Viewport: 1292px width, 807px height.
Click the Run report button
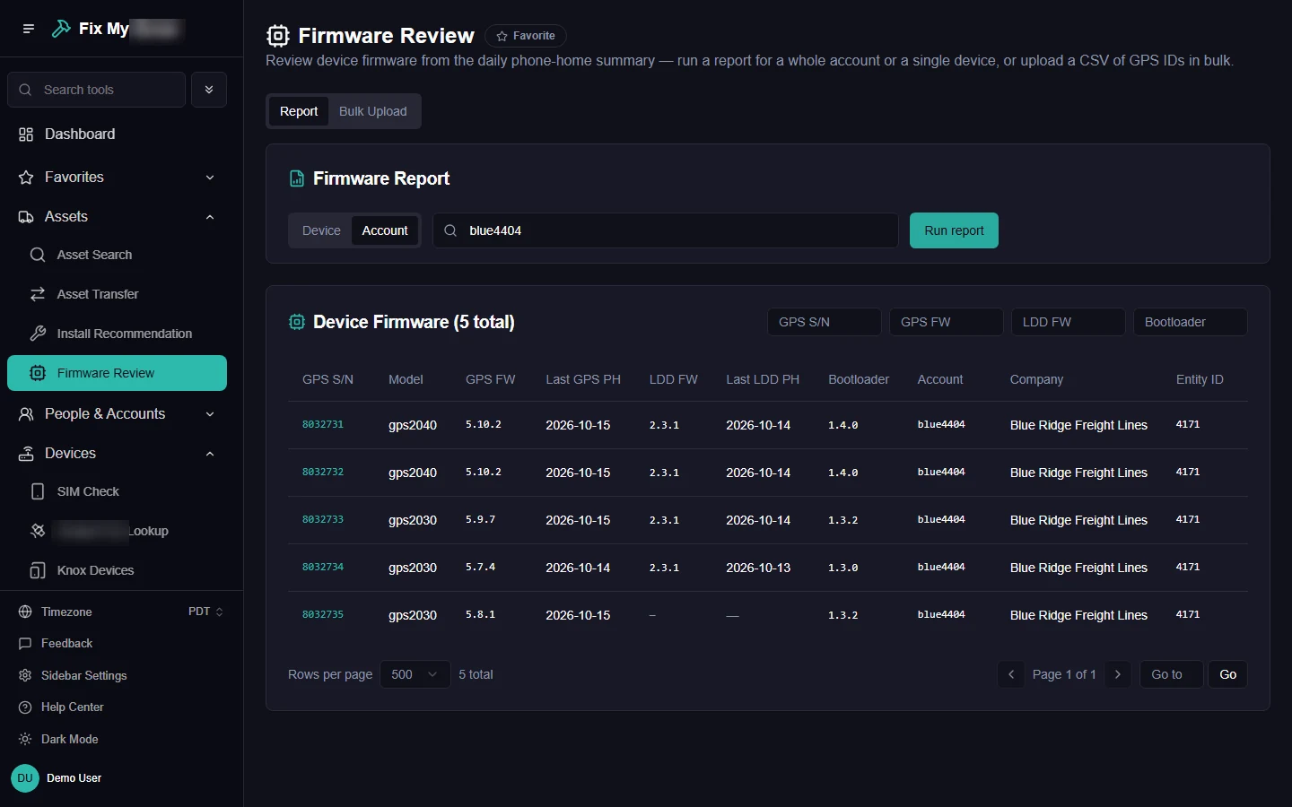pos(954,230)
